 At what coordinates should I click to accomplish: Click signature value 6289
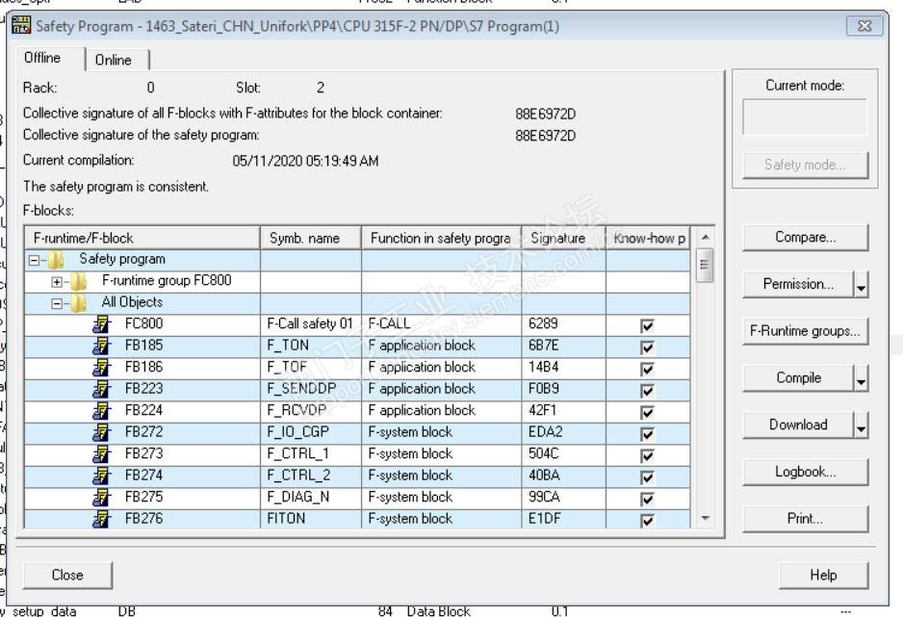(x=543, y=324)
